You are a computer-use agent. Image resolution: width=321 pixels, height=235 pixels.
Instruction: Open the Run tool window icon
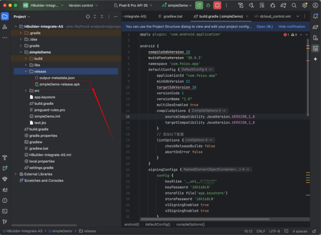(x=5, y=168)
